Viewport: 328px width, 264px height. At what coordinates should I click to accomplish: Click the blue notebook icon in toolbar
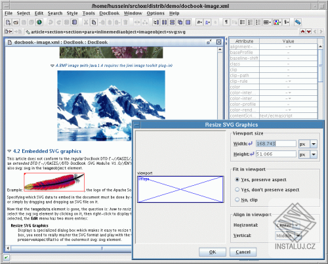[x=75, y=22]
